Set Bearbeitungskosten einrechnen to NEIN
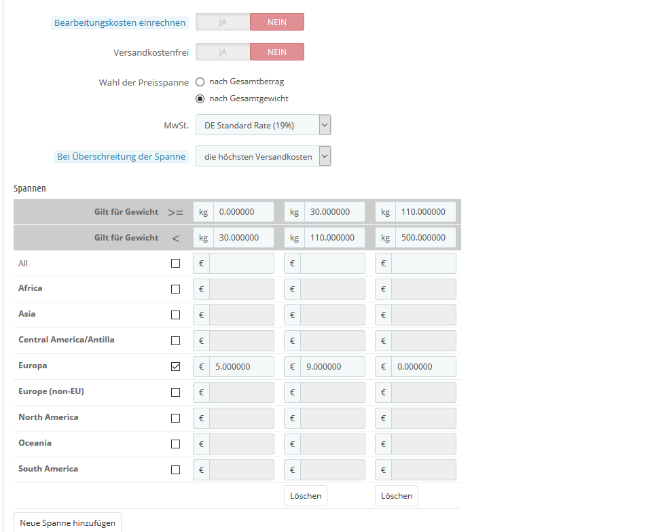 [277, 22]
